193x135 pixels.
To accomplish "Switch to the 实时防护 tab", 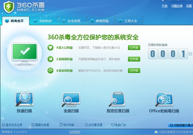I will (44, 21).
